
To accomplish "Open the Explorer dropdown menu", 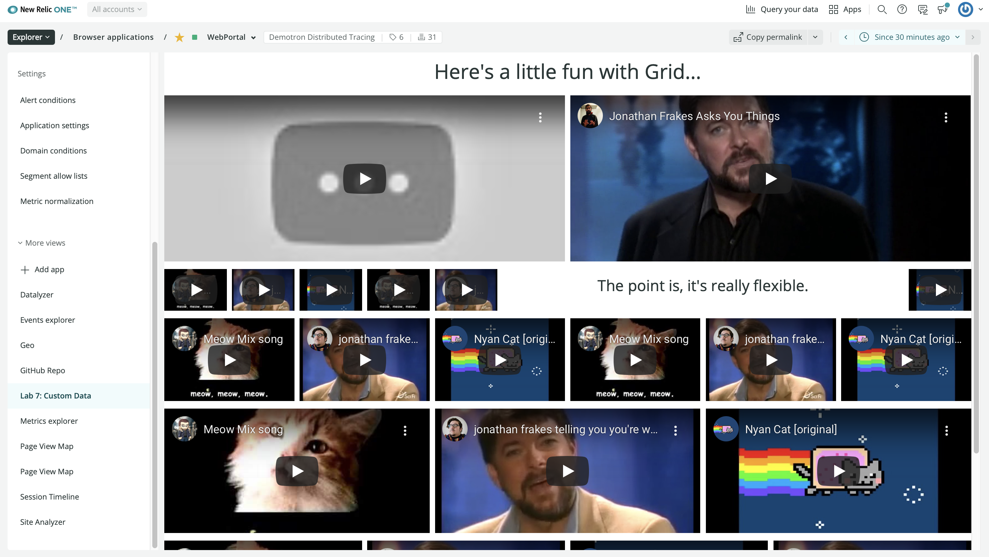I will (31, 37).
